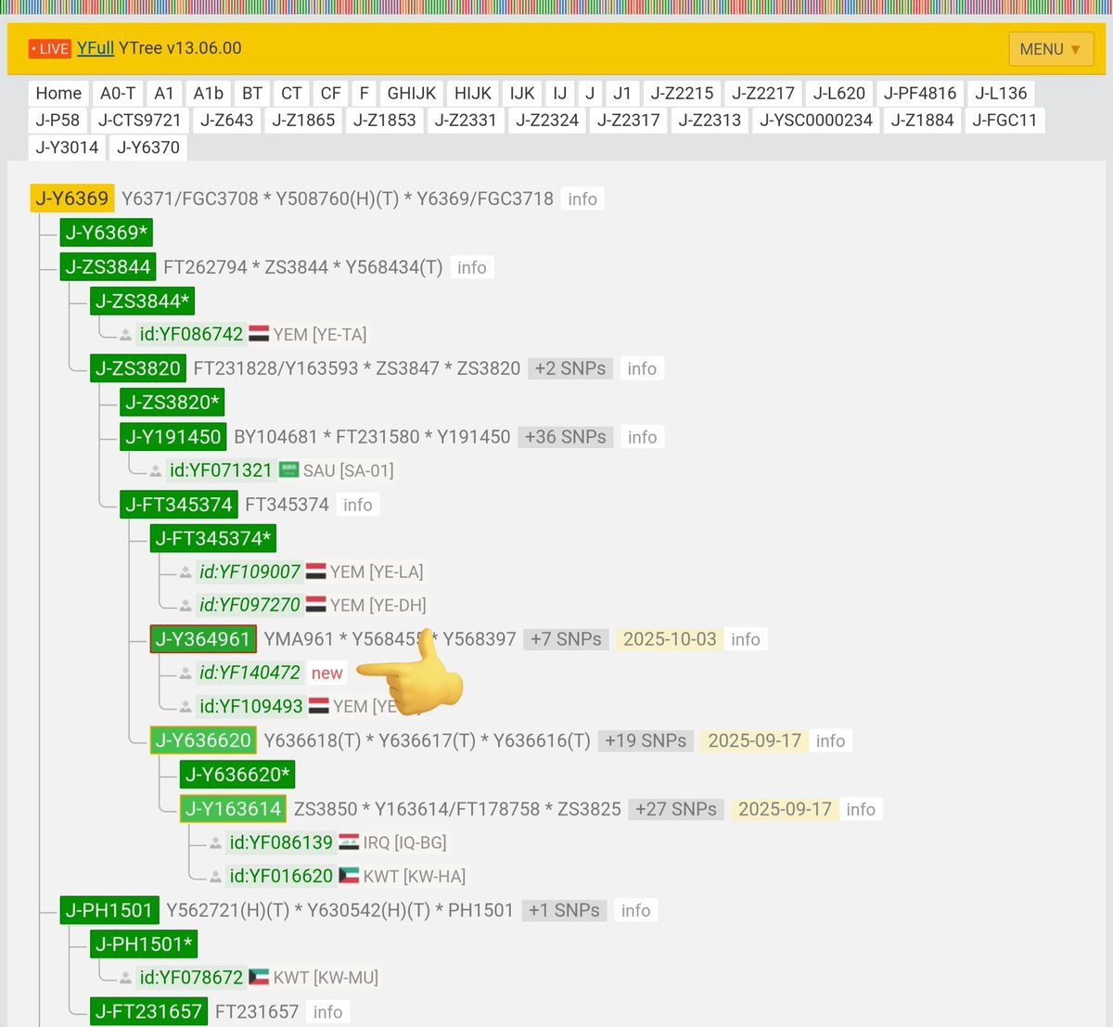Click Yemen flag beside YF086742
This screenshot has height=1027, width=1113.
coord(259,334)
